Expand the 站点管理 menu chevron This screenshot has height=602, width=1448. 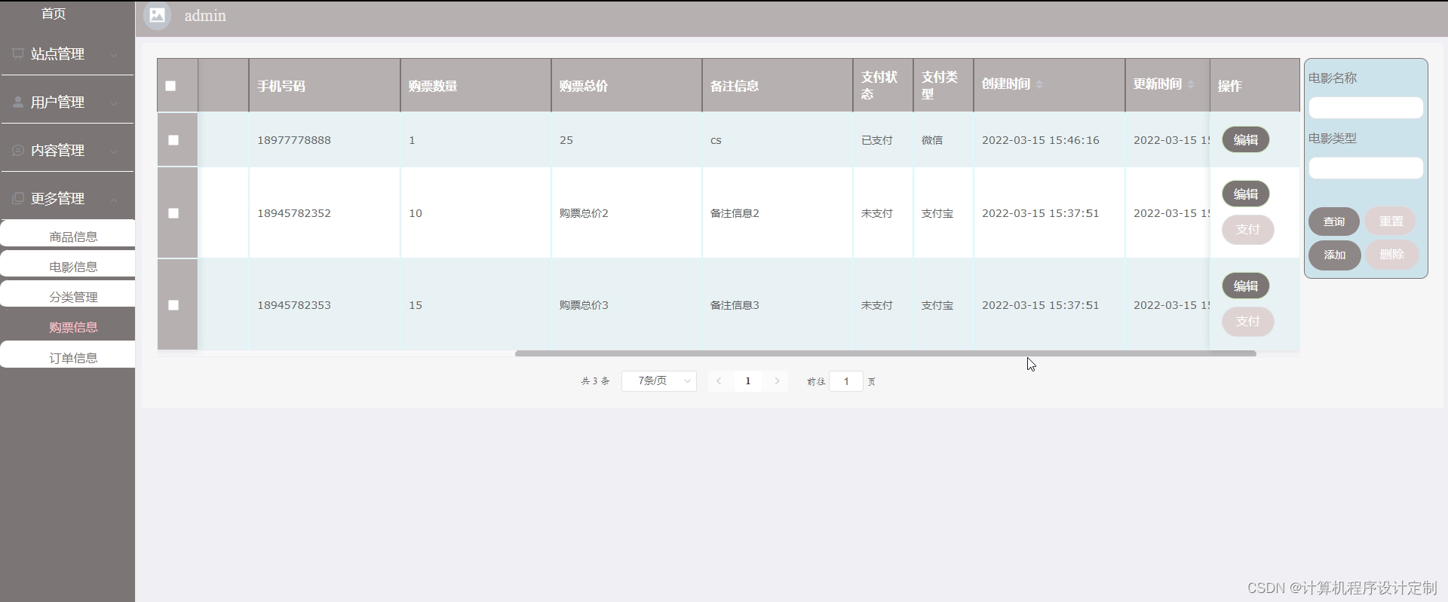click(114, 55)
